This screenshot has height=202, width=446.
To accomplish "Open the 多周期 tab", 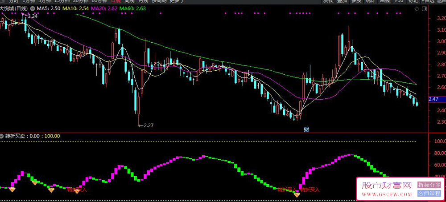I will click(x=159, y=1).
